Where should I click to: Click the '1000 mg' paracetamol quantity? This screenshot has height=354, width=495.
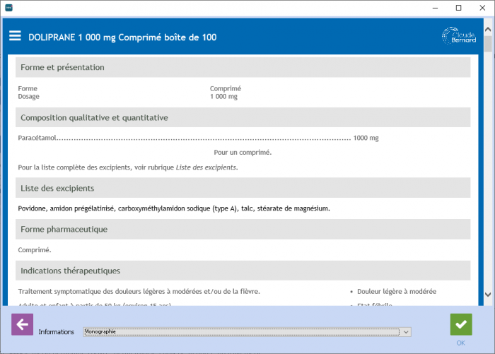(366, 138)
